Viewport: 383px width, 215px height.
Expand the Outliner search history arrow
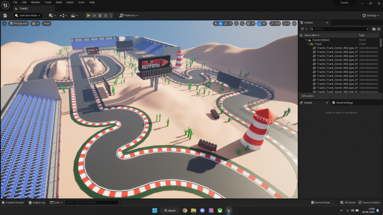(367, 29)
